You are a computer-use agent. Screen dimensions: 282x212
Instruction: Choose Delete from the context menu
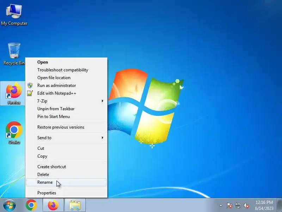point(66,175)
